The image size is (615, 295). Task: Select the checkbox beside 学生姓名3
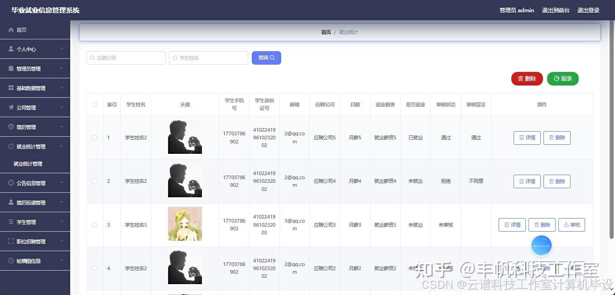tap(95, 224)
